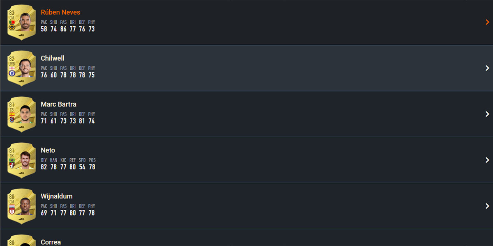Viewport: 493px width, 246px height.
Task: Click the Correa player name
Action: pyautogui.click(x=51, y=242)
